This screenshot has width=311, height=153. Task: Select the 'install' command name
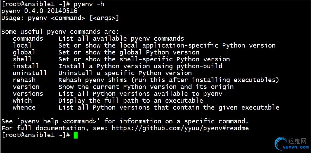click(x=26, y=66)
